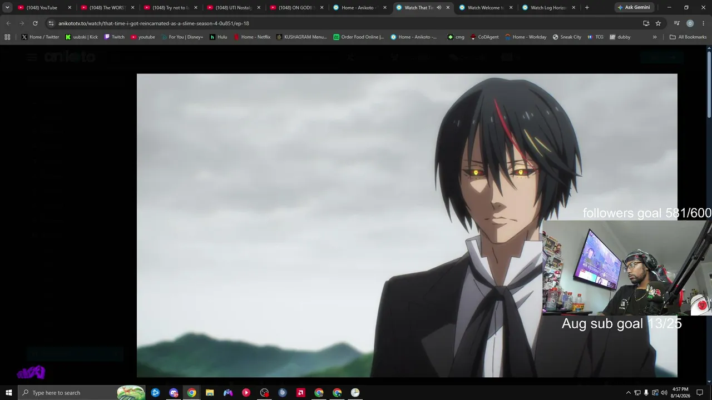Close the Watch Log Horizon tab
Image resolution: width=712 pixels, height=400 pixels.
pyautogui.click(x=573, y=8)
